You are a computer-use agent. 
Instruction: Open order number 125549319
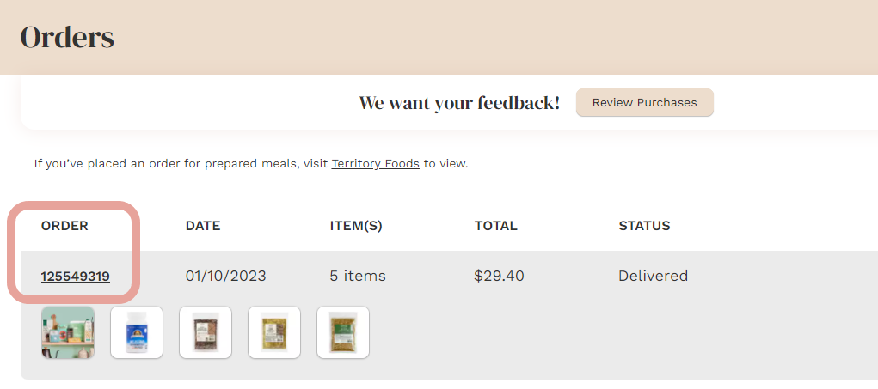click(75, 277)
